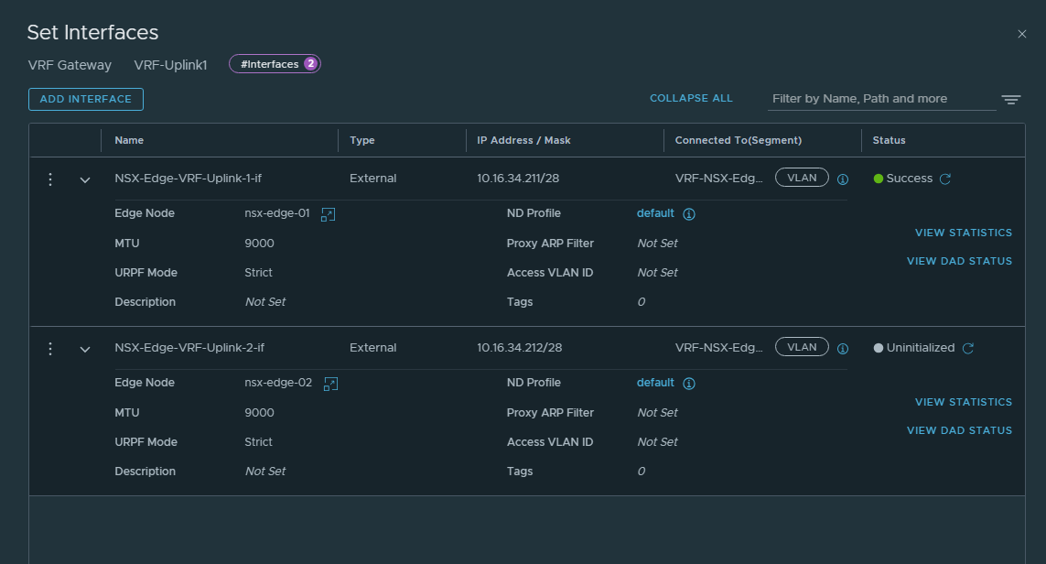Collapse the NSX-Edge-VRF-Uplink-1-if row
Image resolution: width=1046 pixels, height=564 pixels.
pyautogui.click(x=85, y=179)
